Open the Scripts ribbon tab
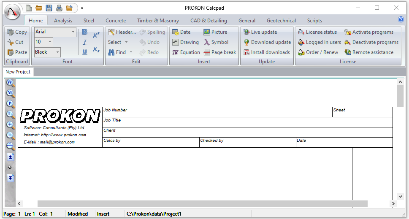409x219 pixels. point(314,21)
